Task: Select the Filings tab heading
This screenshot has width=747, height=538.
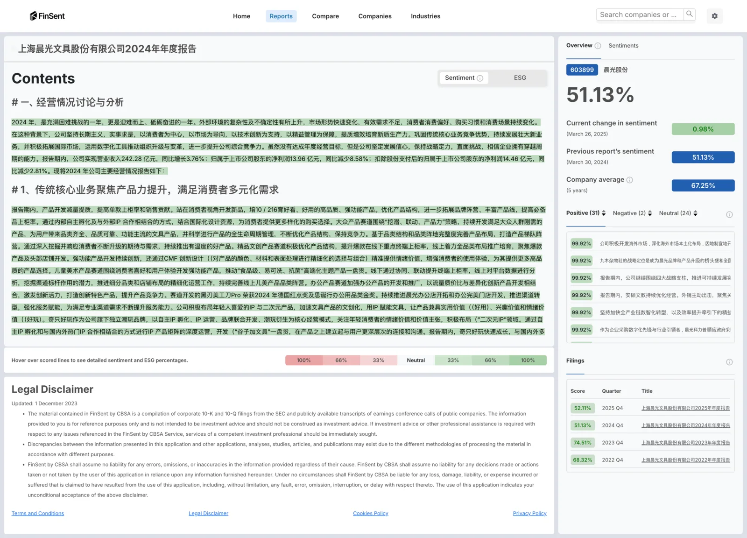Action: (575, 361)
